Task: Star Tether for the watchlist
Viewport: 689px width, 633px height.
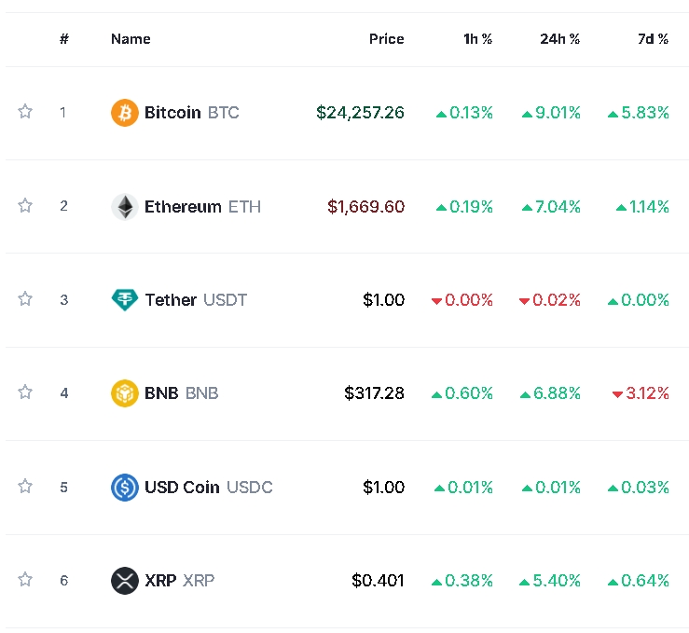Action: pos(25,298)
